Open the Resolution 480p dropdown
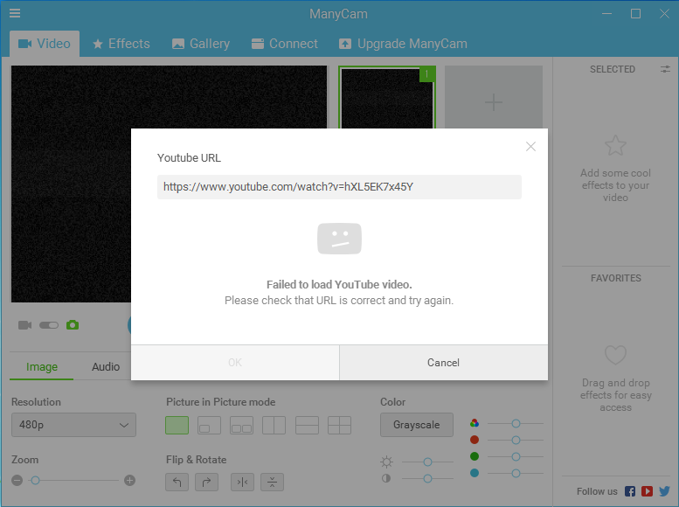679x507 pixels. pos(73,425)
